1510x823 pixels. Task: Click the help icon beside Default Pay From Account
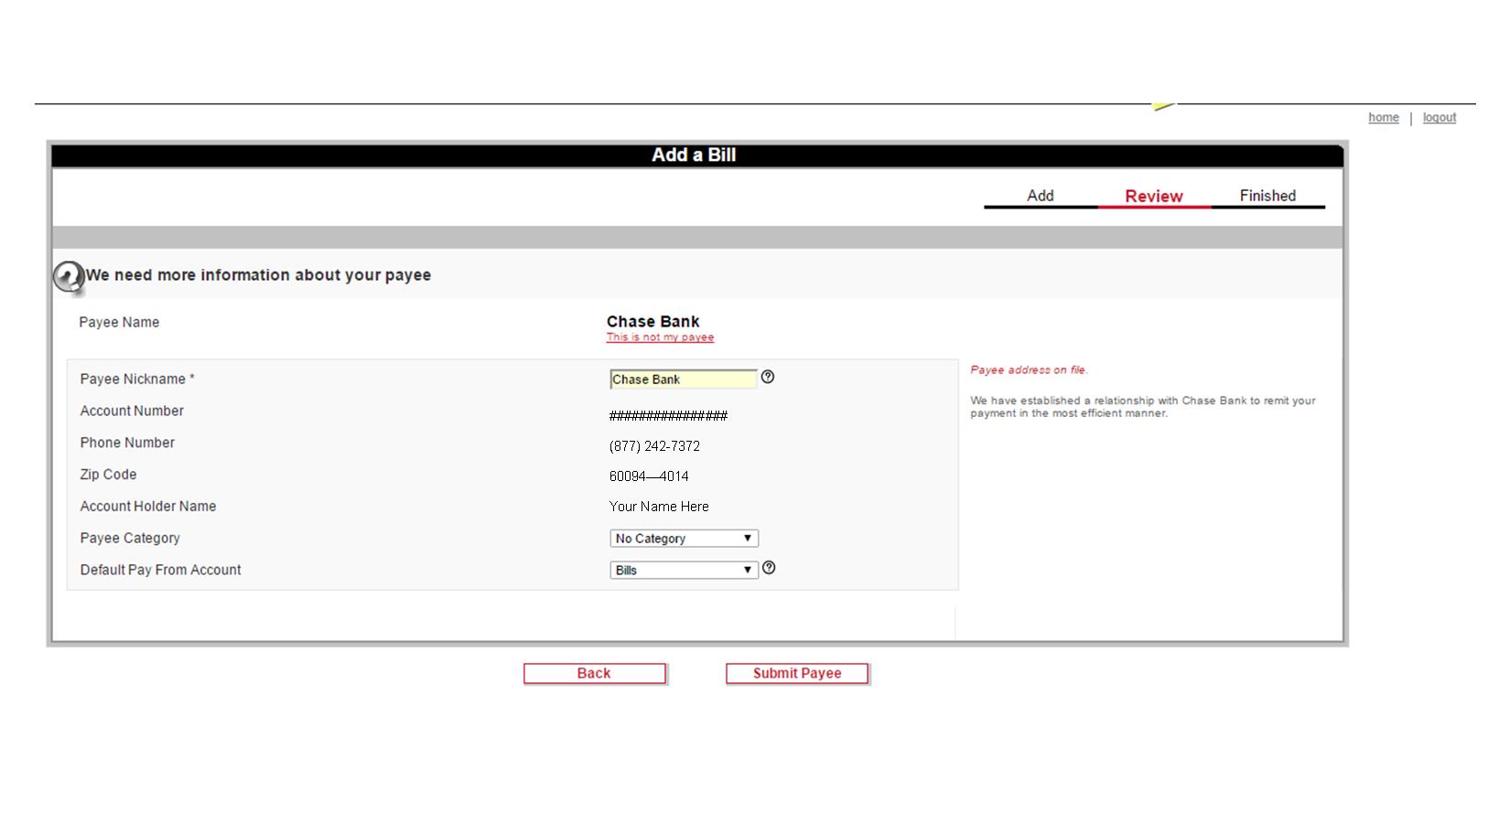coord(769,568)
